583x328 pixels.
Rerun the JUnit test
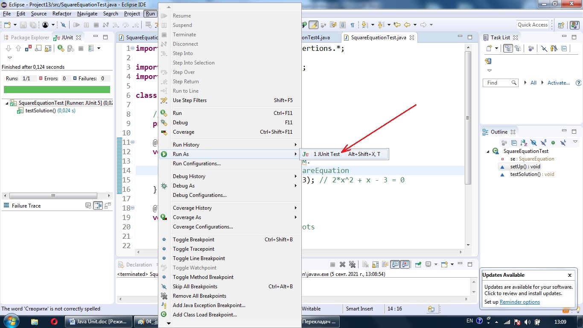[x=61, y=48]
